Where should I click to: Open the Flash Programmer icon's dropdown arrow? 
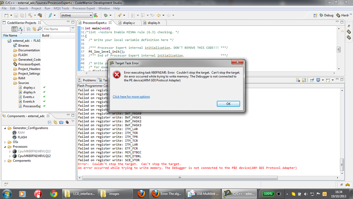click(x=55, y=15)
